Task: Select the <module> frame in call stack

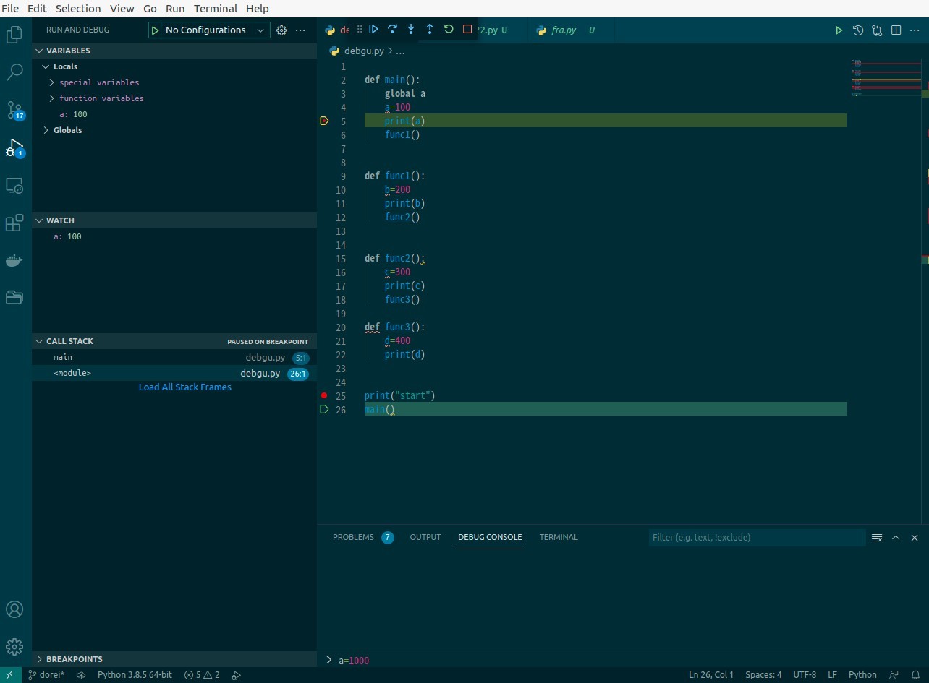Action: (174, 374)
